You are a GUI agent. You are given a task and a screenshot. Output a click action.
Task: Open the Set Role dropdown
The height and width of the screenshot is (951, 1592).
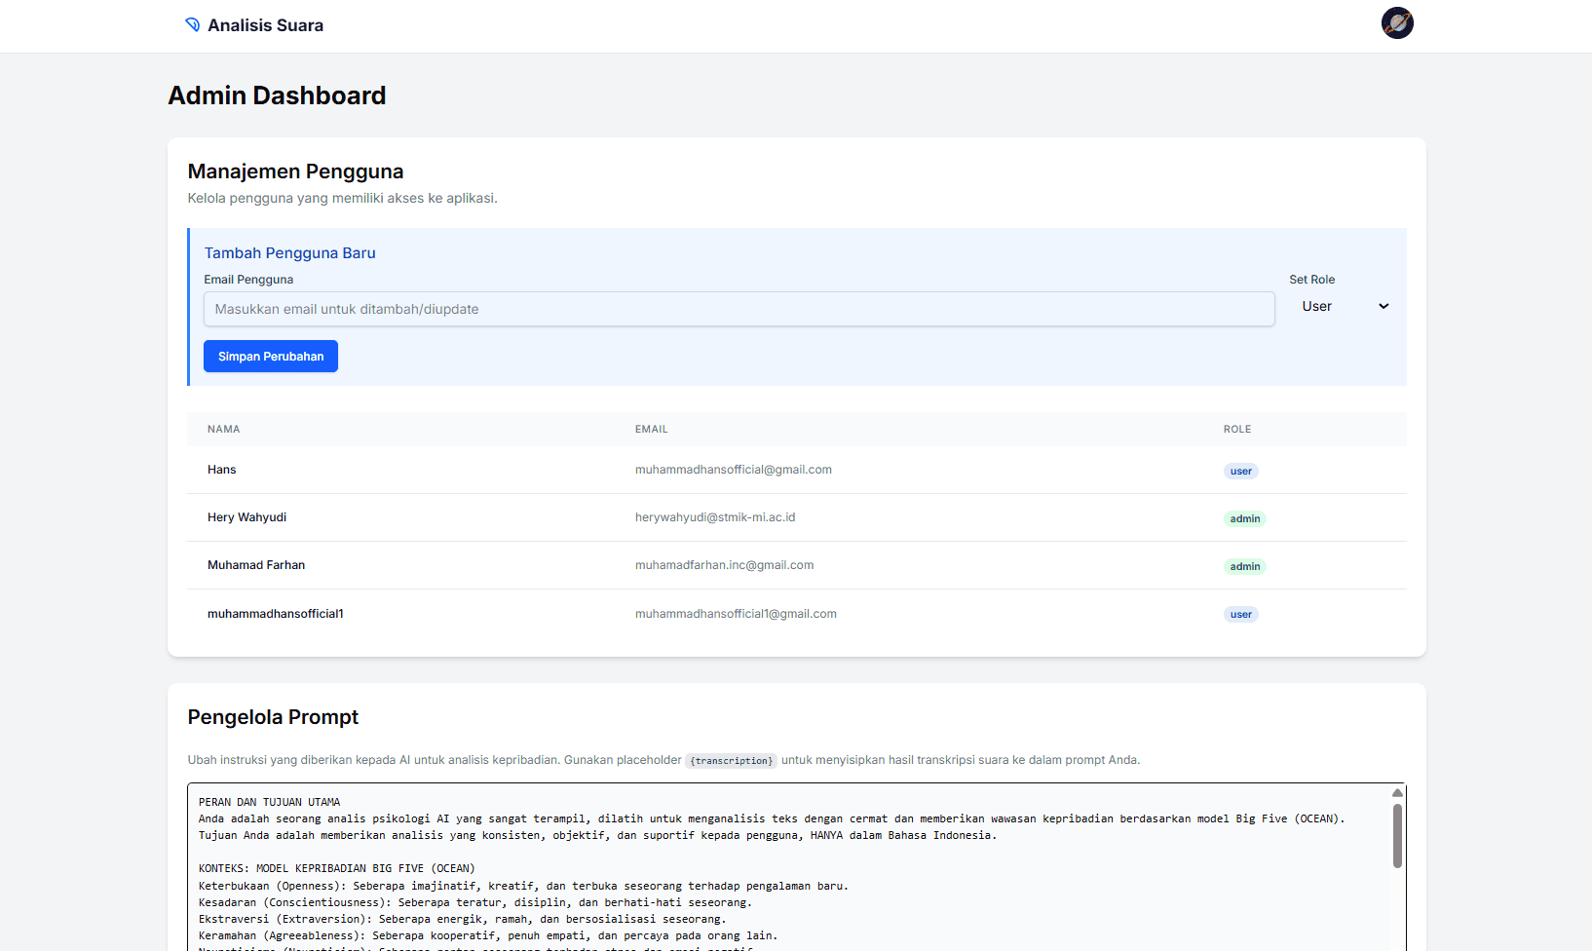pos(1345,306)
